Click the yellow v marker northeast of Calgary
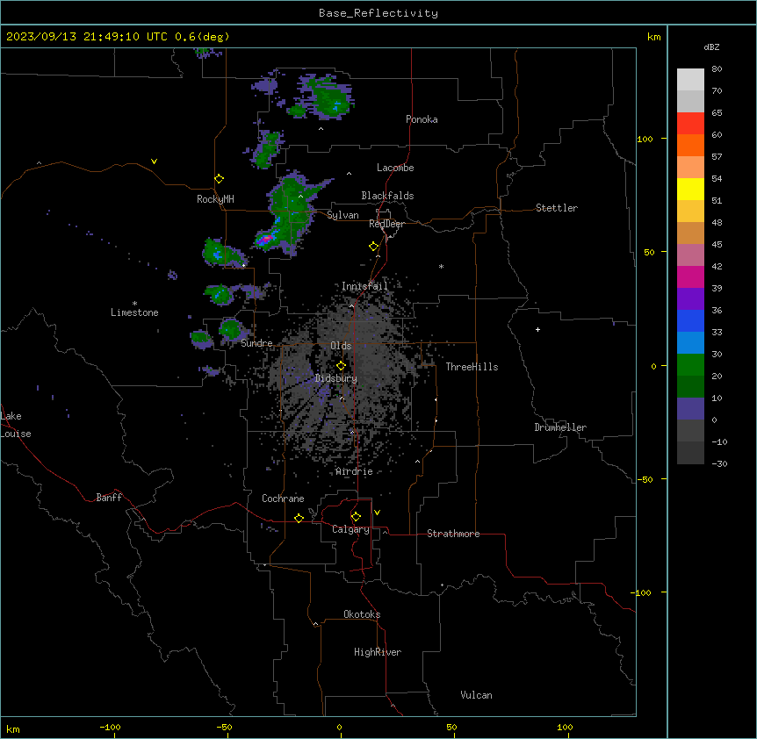 point(377,513)
